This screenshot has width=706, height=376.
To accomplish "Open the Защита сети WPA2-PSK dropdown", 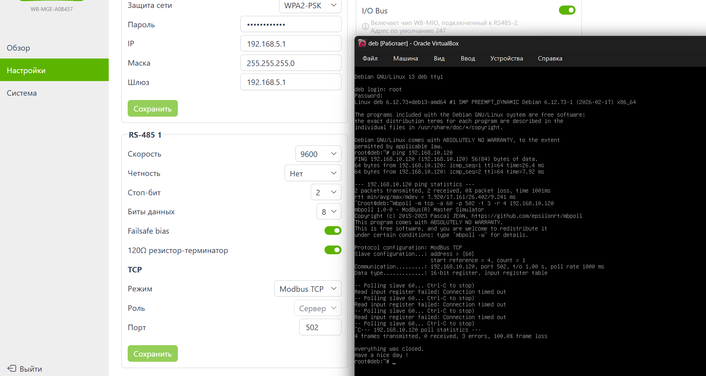I will click(310, 6).
